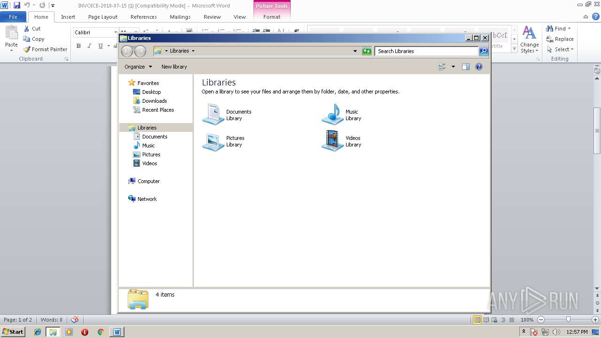The image size is (601, 338).
Task: Open the Select dropdown in Editing group
Action: [x=561, y=49]
